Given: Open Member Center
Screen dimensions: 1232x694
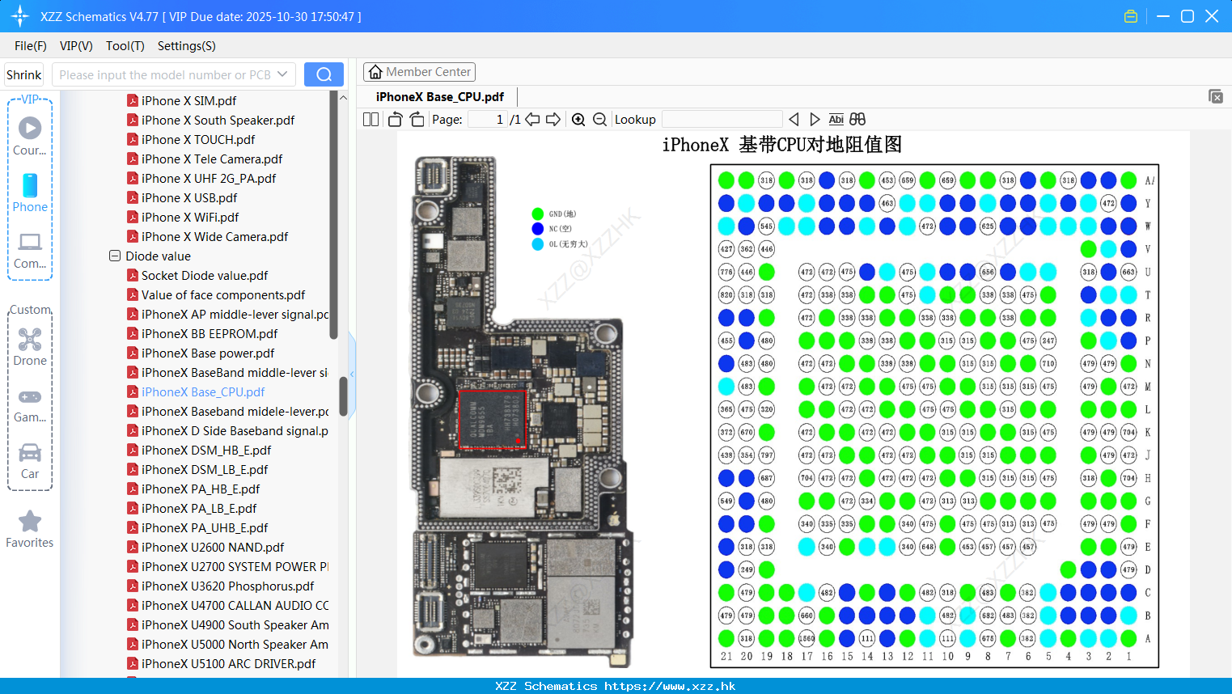Looking at the screenshot, I should pyautogui.click(x=419, y=72).
